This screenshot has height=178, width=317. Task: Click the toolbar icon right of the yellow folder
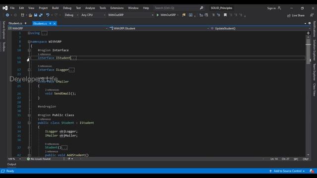[x=190, y=15]
